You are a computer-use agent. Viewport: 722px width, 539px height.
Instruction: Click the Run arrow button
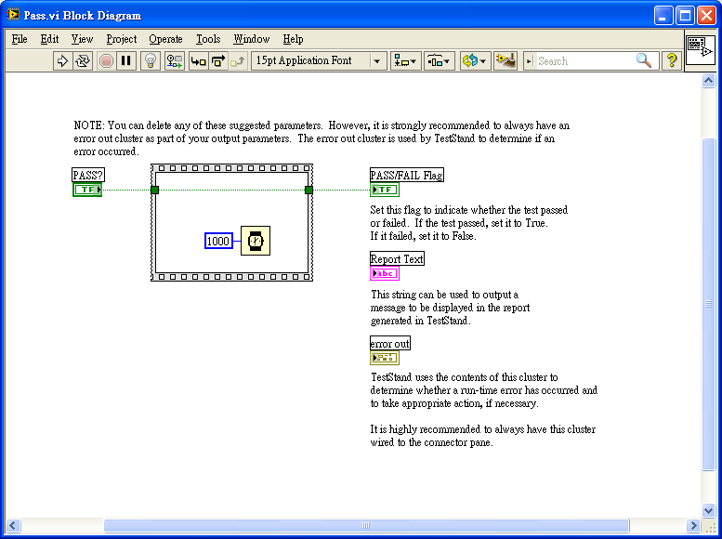[62, 60]
